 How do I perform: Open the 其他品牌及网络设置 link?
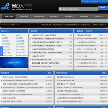tap(22, 55)
